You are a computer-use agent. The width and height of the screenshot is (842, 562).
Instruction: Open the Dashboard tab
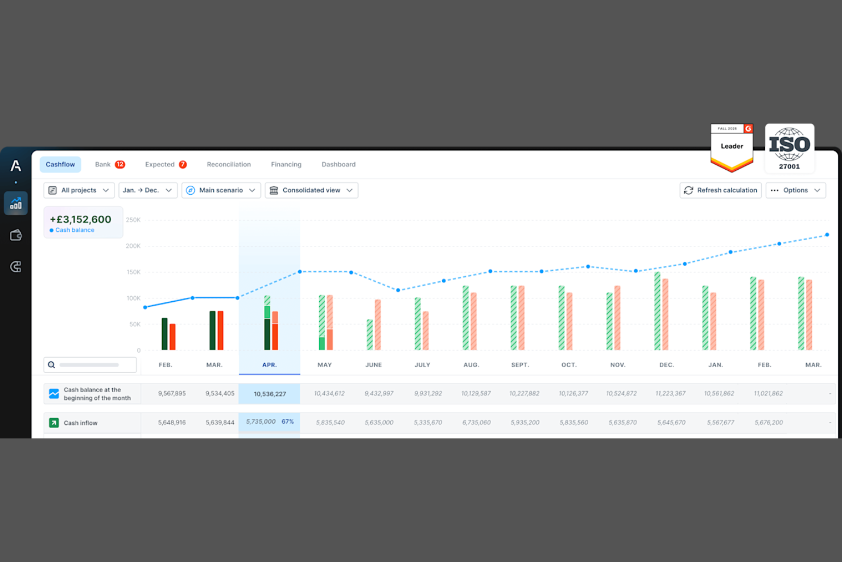[339, 164]
